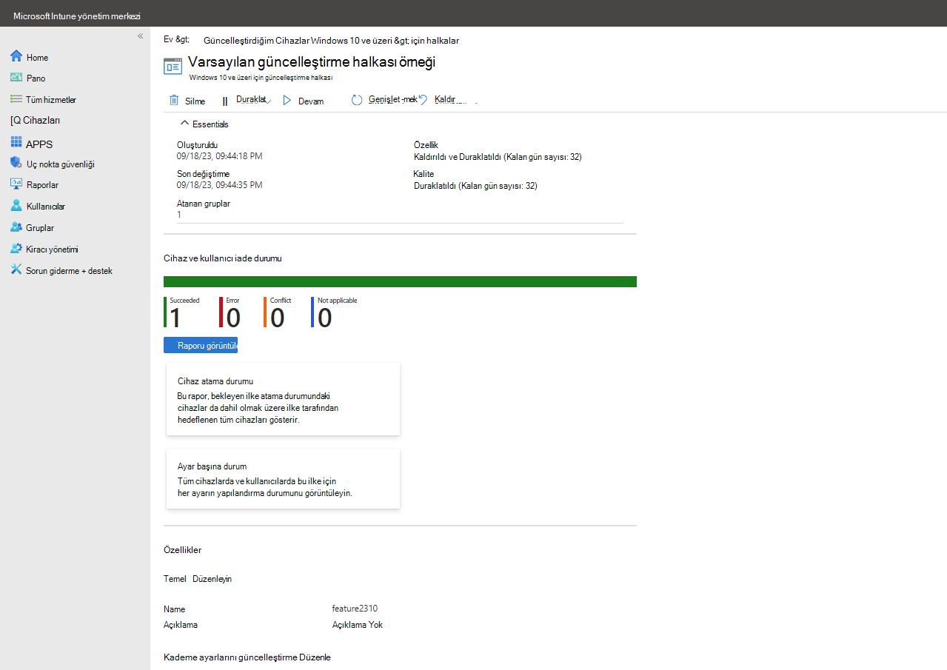The image size is (947, 670).
Task: Click the Devam play triangle icon
Action: (287, 101)
